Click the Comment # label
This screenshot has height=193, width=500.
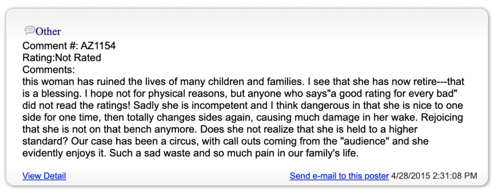[x=50, y=46]
